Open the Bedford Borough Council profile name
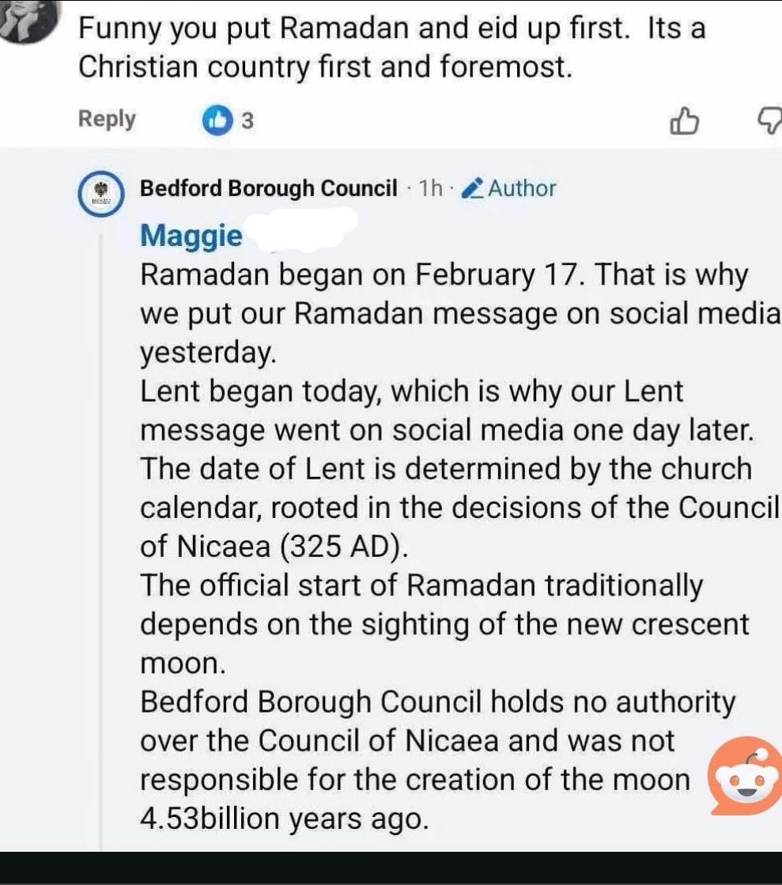Image resolution: width=782 pixels, height=885 pixels. tap(268, 189)
